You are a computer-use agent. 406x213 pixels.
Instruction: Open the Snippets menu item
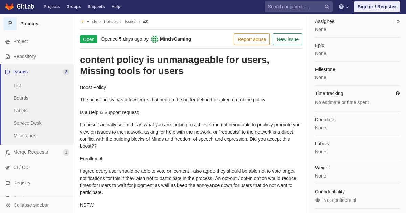click(96, 7)
